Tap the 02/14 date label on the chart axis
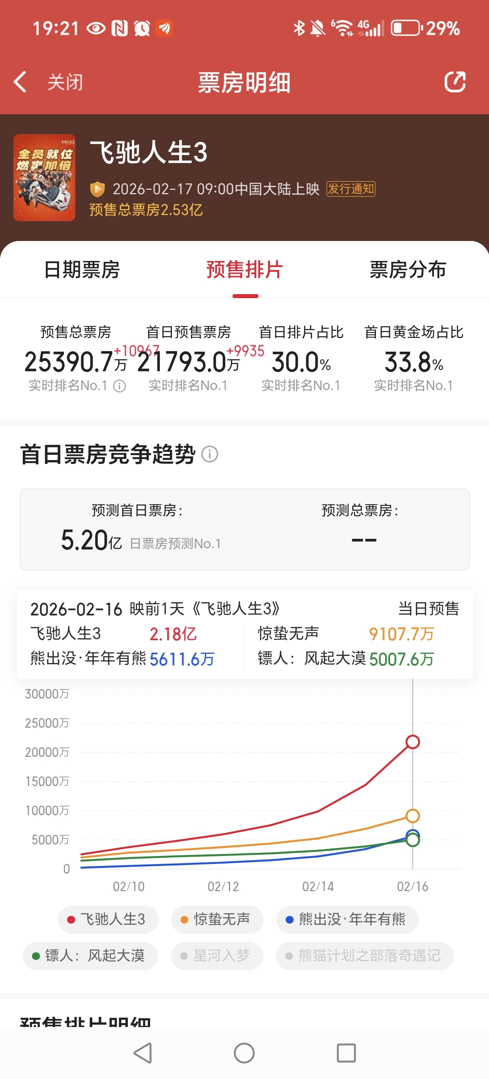 tap(318, 886)
